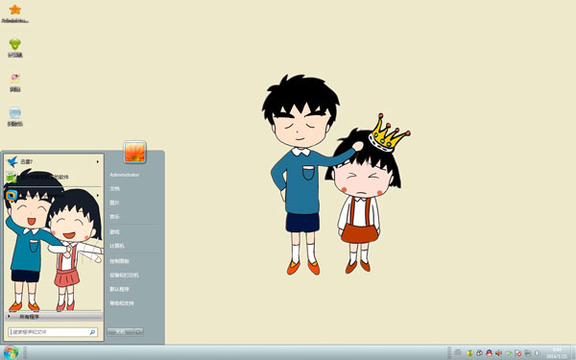
Task: Click the search programs and files box
Action: (53, 332)
